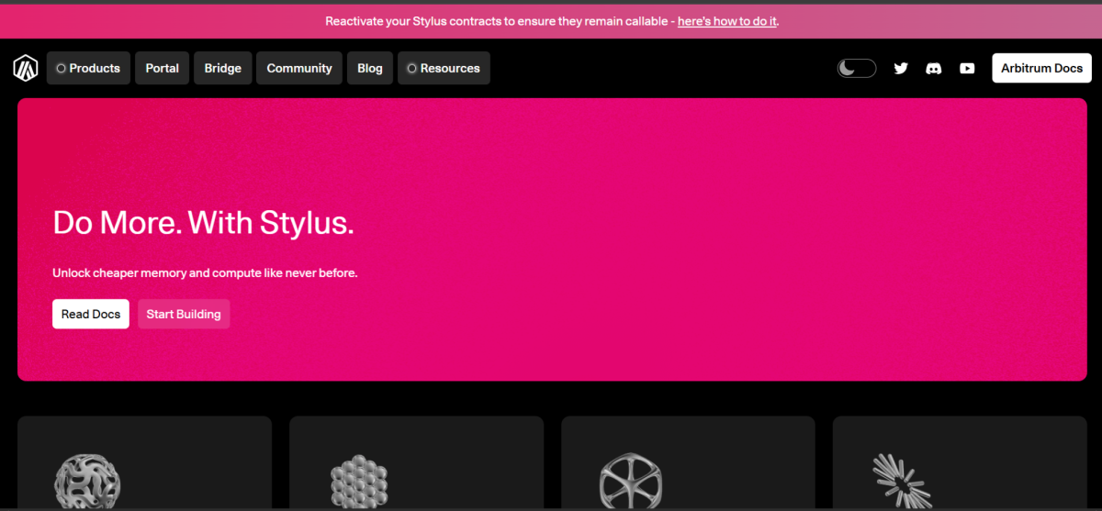Open the Bridge nav item
Screen dimensions: 1102x511
point(223,68)
